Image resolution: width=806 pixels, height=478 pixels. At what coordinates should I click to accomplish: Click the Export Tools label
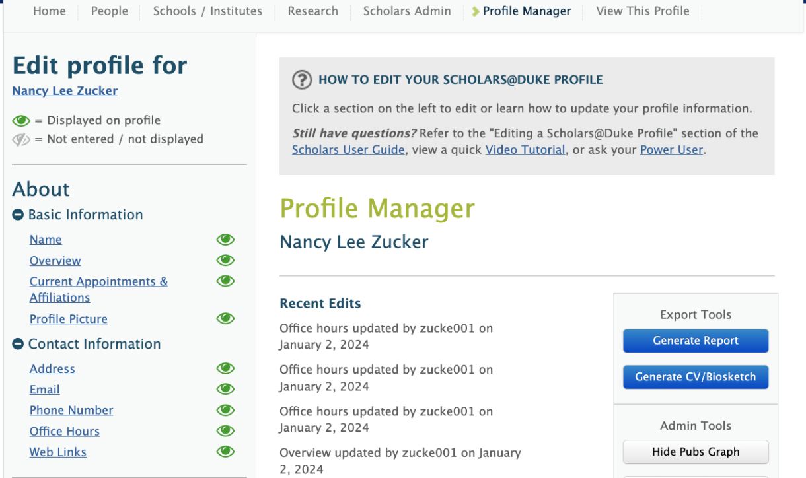(x=696, y=315)
